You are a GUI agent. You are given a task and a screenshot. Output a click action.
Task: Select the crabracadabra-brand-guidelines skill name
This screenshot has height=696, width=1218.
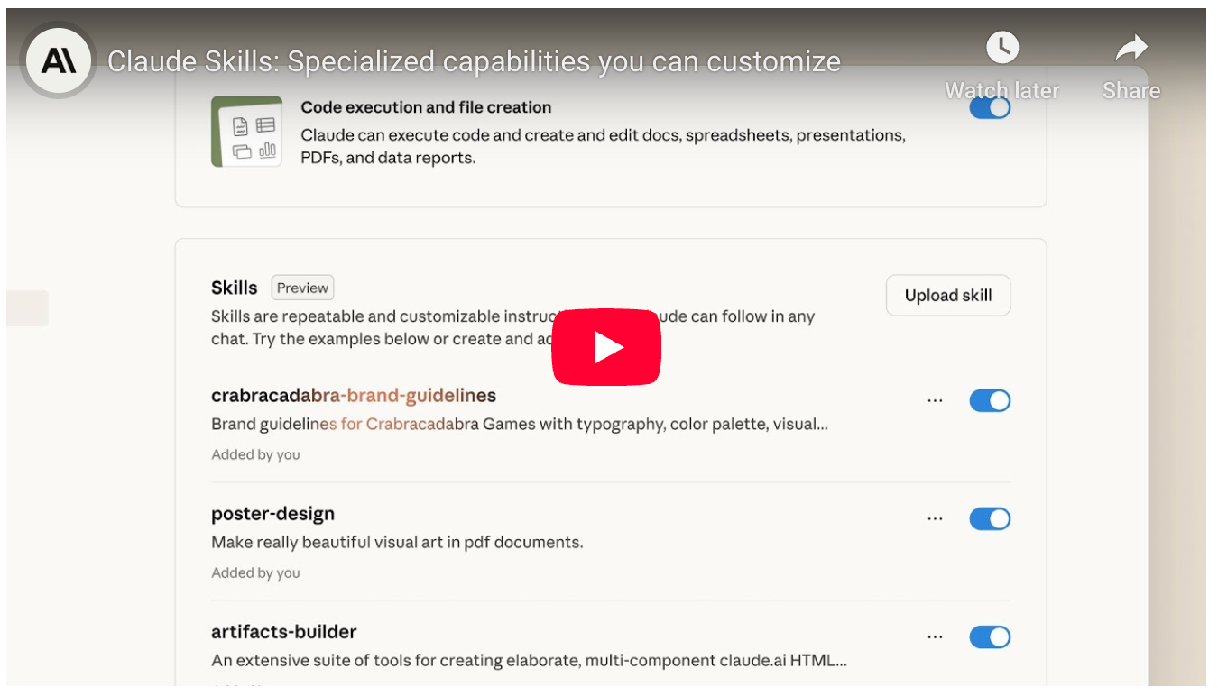click(x=353, y=396)
